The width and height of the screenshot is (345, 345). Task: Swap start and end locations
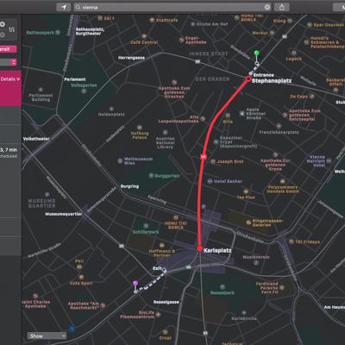point(11,29)
